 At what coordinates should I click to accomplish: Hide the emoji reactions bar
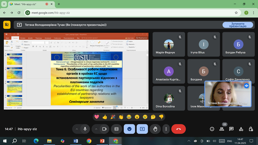(129, 129)
